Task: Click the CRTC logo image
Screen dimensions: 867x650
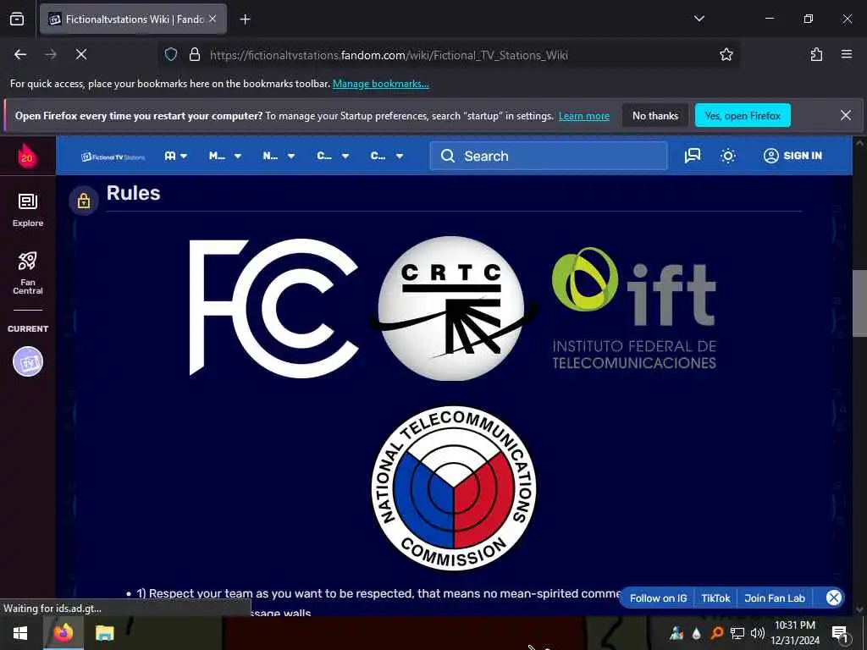Action: [x=453, y=308]
